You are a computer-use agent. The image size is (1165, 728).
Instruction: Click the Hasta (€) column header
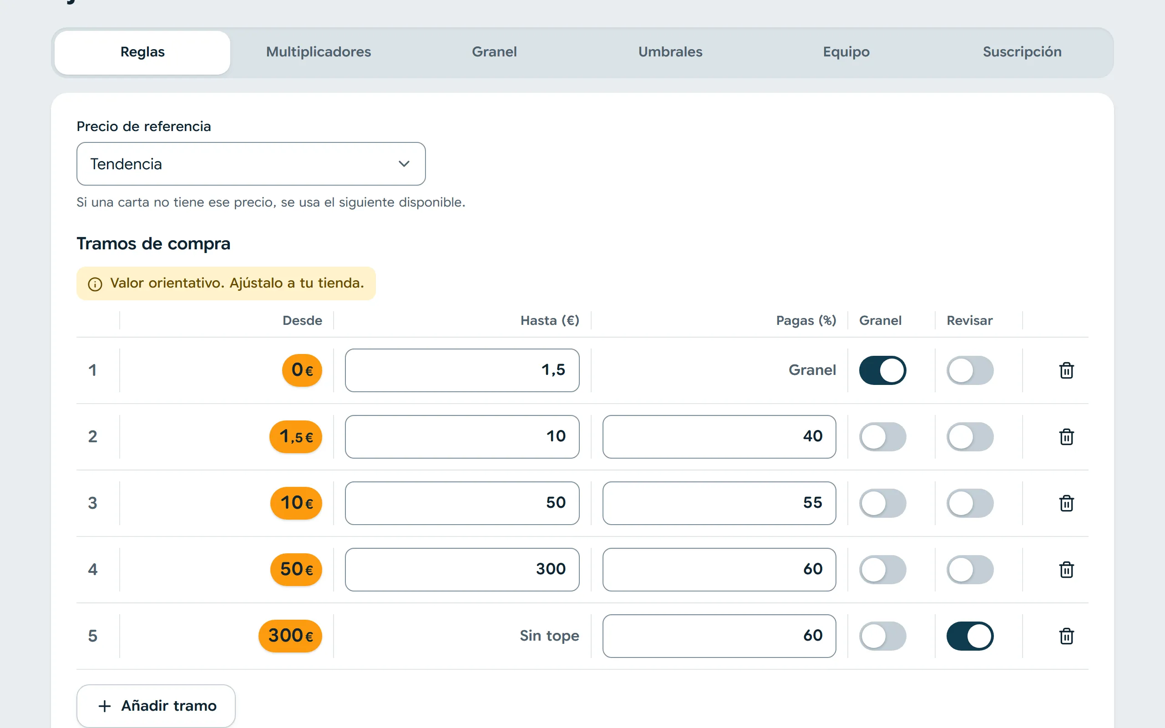coord(550,321)
